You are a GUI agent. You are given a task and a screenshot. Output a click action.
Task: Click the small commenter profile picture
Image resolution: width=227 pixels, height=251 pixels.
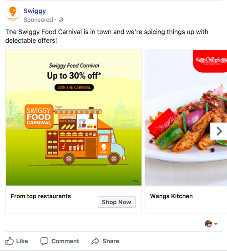point(208,224)
